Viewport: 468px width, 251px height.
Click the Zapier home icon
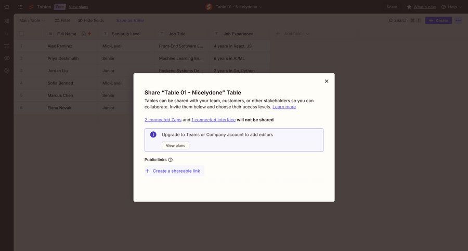7,7
